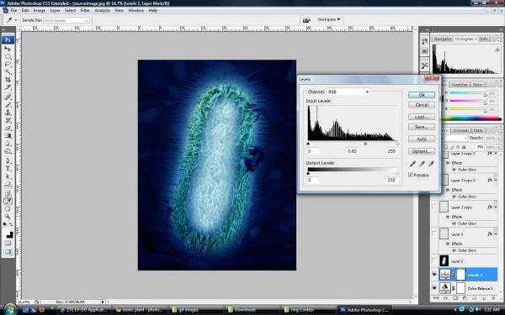Select the Notes tool
Viewport: 505px width, 315px height.
[x=8, y=193]
